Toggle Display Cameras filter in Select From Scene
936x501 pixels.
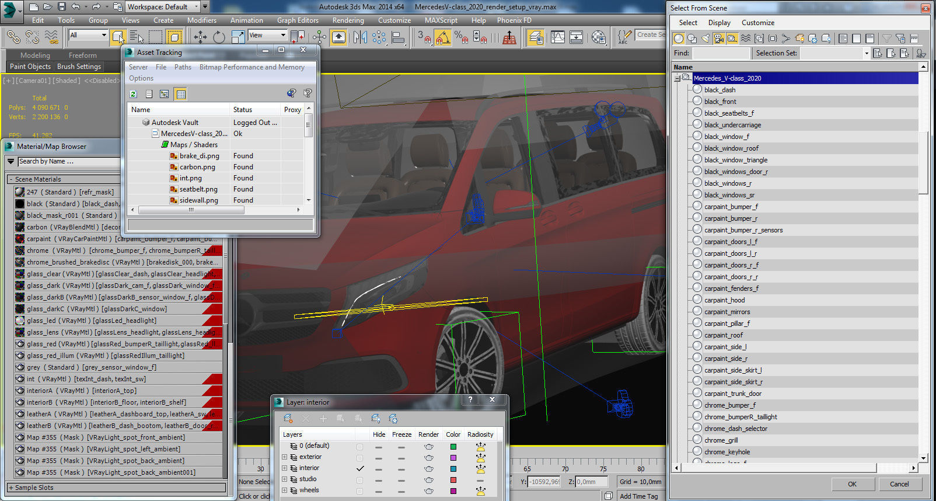click(x=719, y=39)
